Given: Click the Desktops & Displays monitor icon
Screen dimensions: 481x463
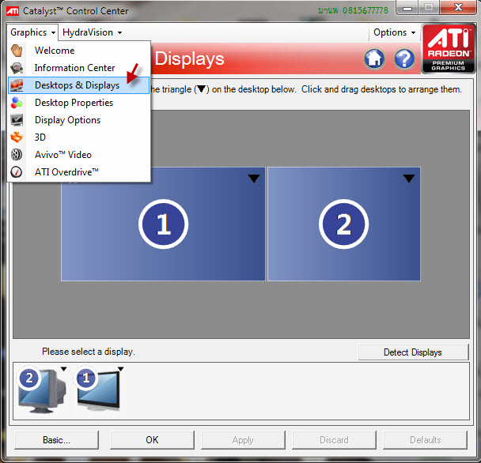Looking at the screenshot, I should pos(17,85).
